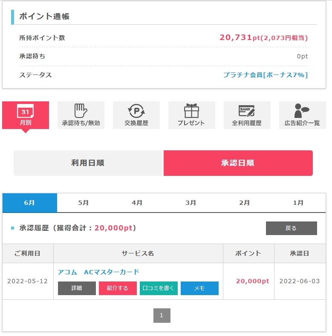This screenshot has width=332, height=336.
Task: Open 承認待ち/無効 hand icon
Action: pos(81,112)
